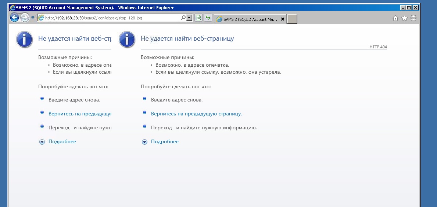Click the left frame blue info icon
Image resolution: width=437 pixels, height=207 pixels.
click(25, 39)
